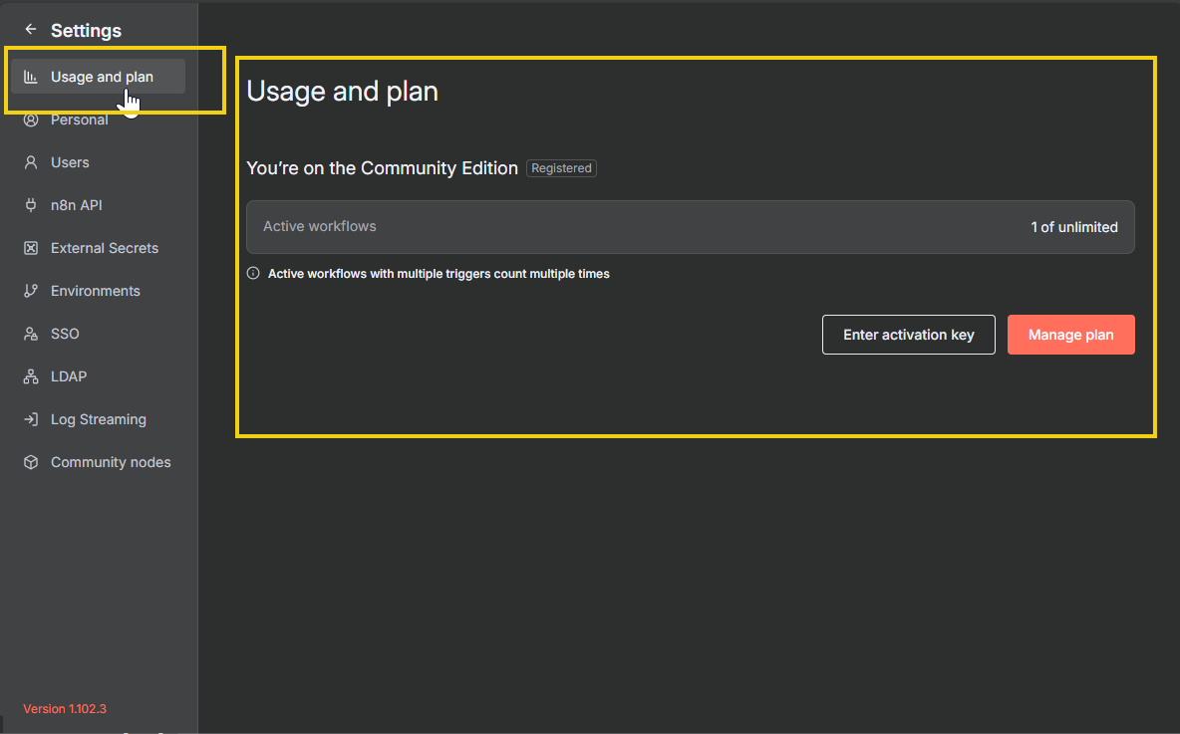
Task: Open the Usage and plan settings page
Action: point(98,77)
